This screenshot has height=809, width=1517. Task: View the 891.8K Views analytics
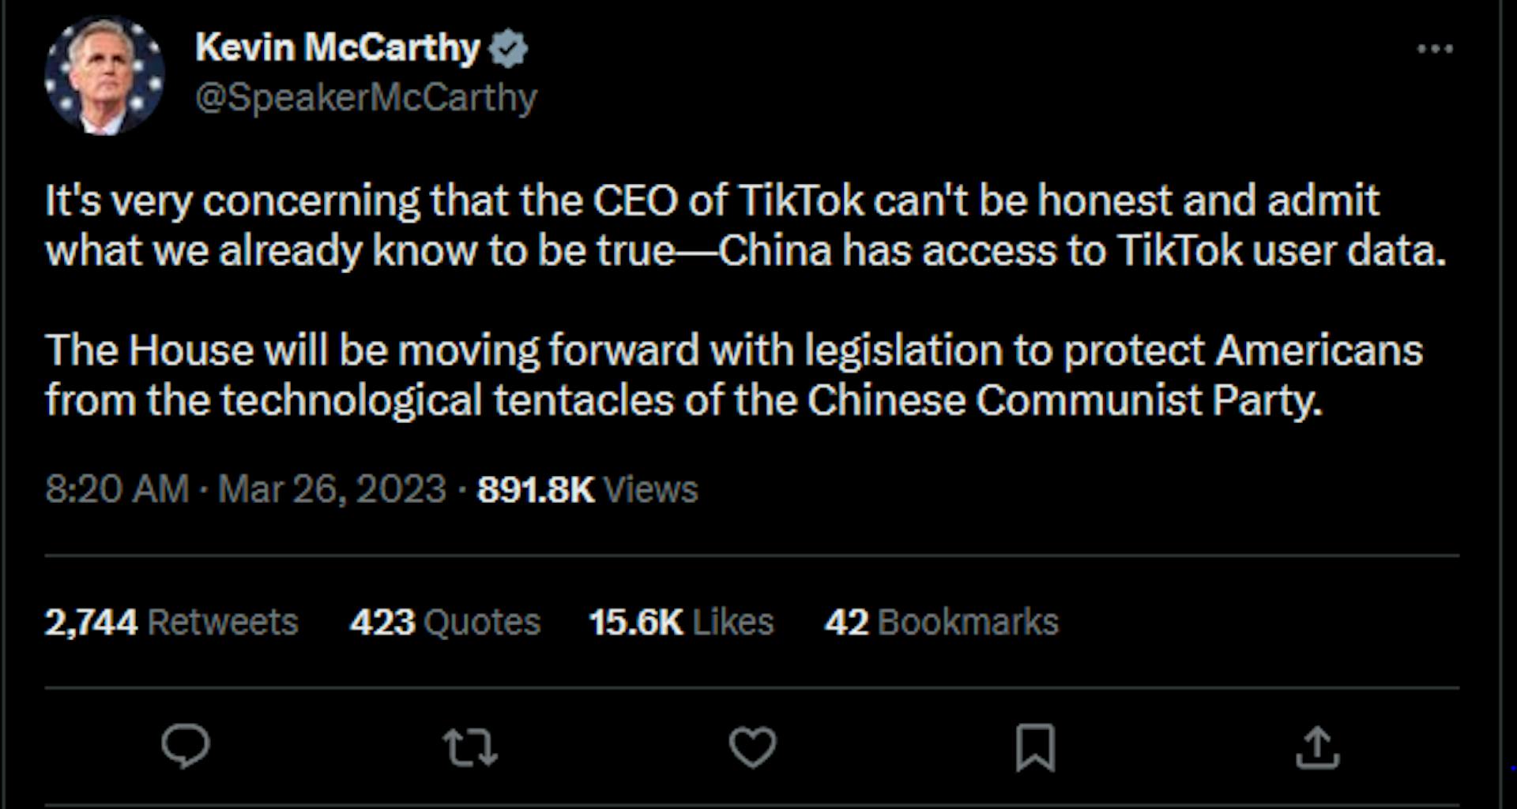click(x=587, y=489)
